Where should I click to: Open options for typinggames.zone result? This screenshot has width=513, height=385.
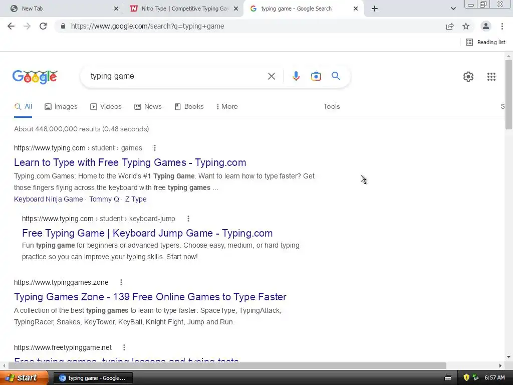pyautogui.click(x=121, y=282)
